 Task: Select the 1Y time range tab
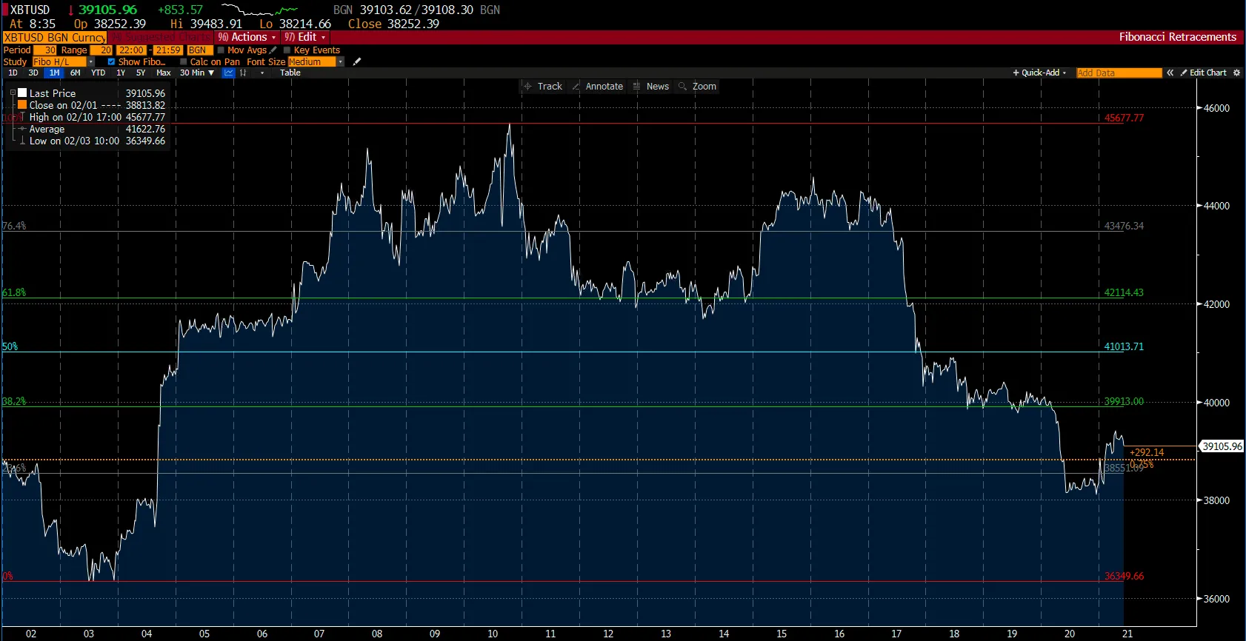click(x=121, y=73)
